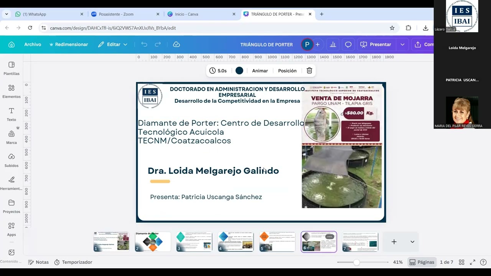
Task: Open Editar dropdown menu
Action: (112, 44)
